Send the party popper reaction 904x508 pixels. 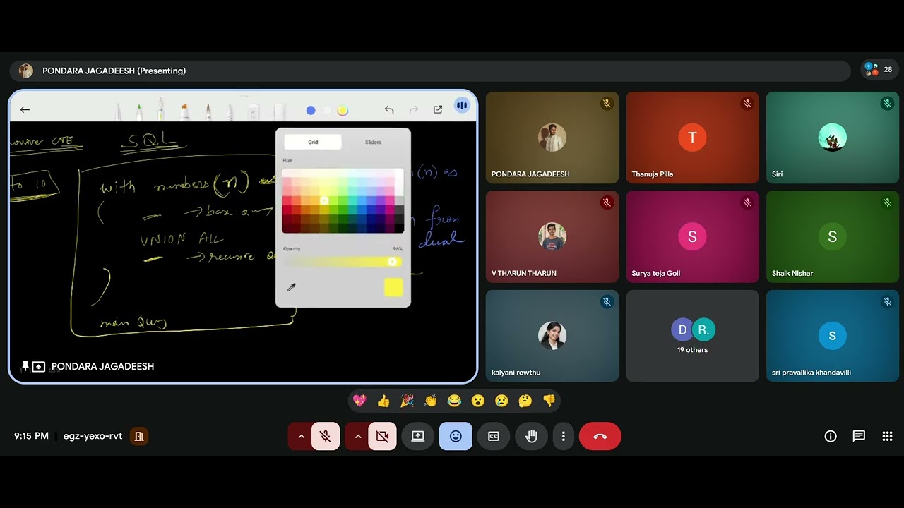[407, 401]
